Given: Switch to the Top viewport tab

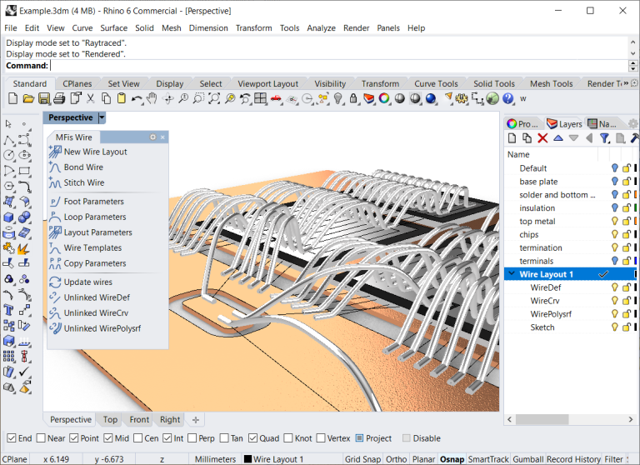Looking at the screenshot, I should (x=110, y=420).
